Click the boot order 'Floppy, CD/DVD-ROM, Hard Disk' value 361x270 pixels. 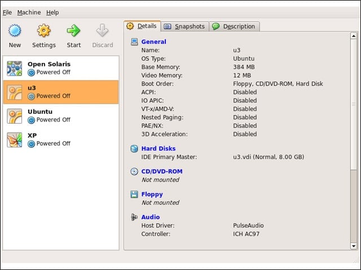click(x=278, y=84)
